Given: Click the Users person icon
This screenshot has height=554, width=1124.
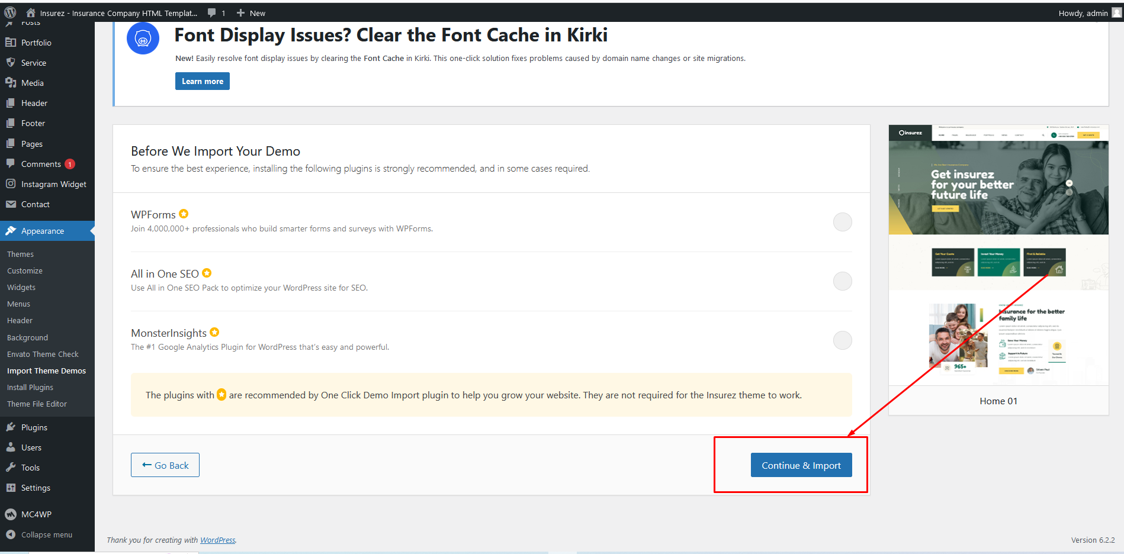Looking at the screenshot, I should pos(11,447).
